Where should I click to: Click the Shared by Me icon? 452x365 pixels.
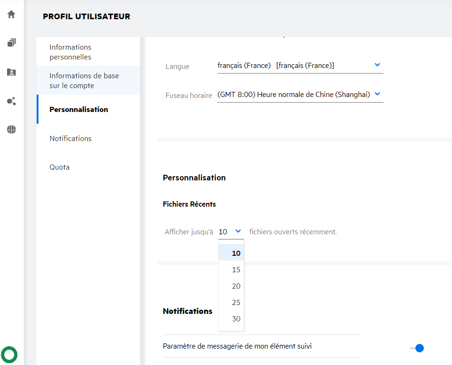pos(11,101)
